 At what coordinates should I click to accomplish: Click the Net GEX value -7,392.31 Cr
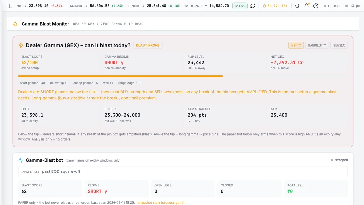pos(287,63)
